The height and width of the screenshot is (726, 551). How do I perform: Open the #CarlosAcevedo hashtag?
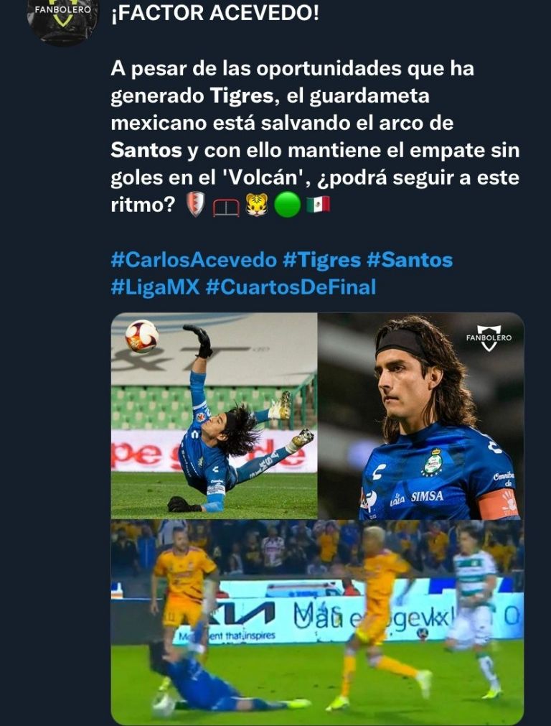click(194, 260)
